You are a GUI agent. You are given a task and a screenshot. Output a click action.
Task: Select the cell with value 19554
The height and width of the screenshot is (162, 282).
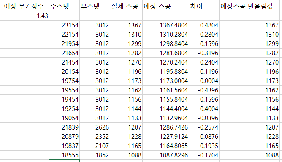[65, 90]
